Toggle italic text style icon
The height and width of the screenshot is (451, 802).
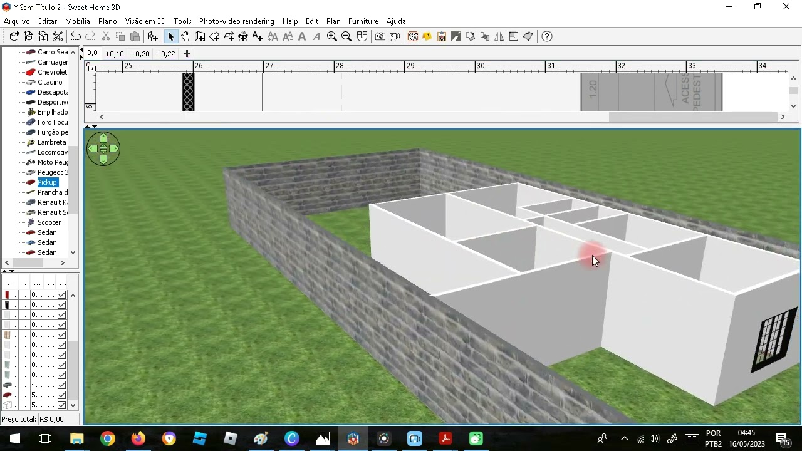coord(316,36)
